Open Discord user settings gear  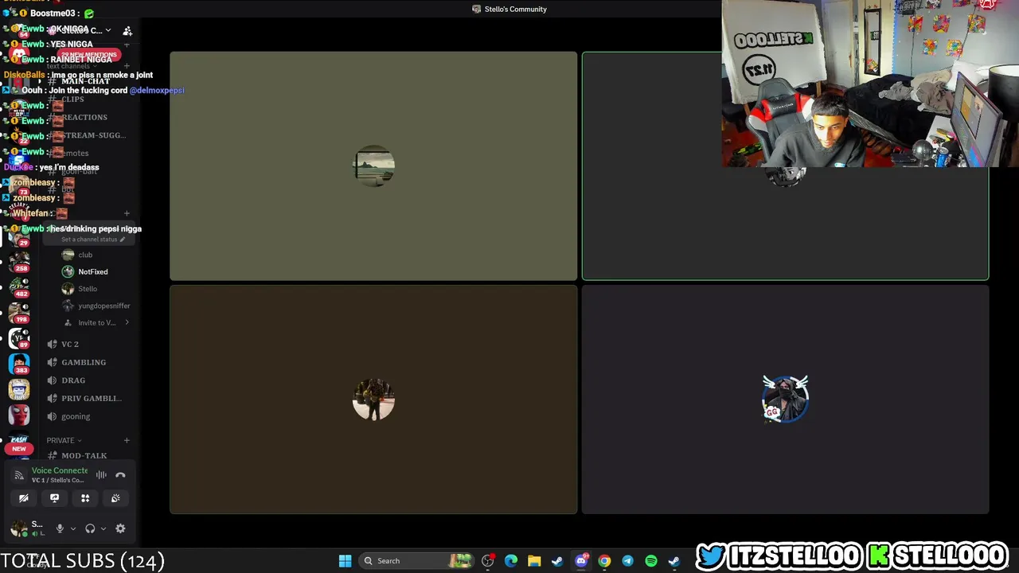pos(120,528)
